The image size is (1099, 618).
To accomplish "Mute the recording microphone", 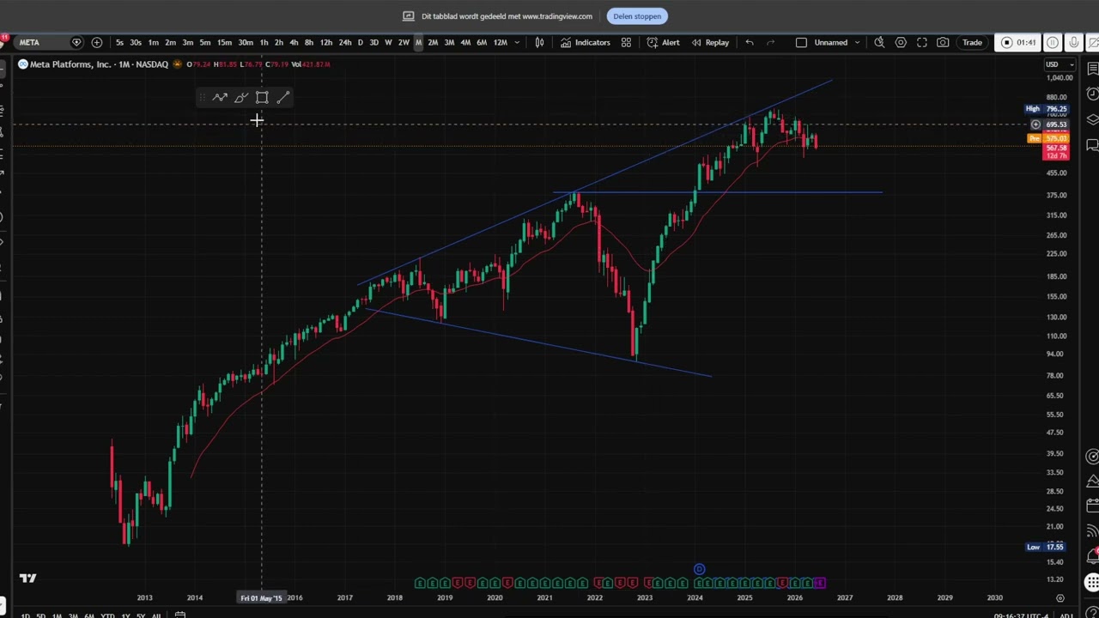I will (1074, 42).
